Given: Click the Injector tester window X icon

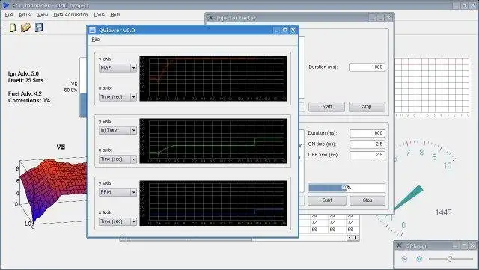Looking at the screenshot, I should pos(210,18).
